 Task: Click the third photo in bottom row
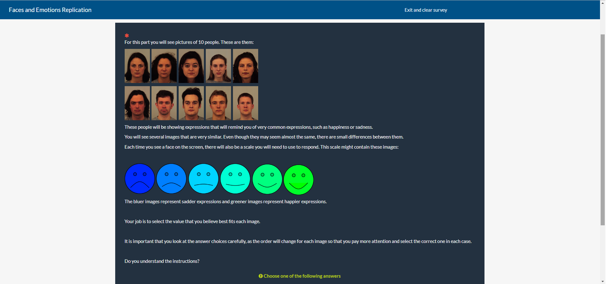click(191, 103)
